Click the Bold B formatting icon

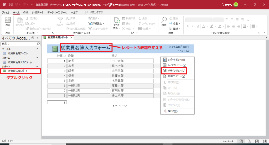(188, 26)
